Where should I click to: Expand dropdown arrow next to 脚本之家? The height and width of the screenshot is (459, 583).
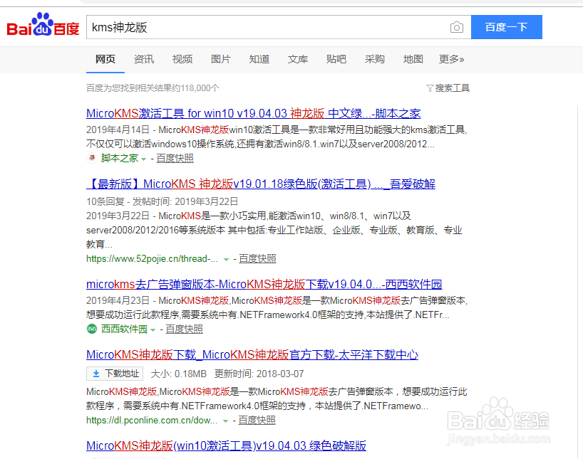tap(143, 159)
